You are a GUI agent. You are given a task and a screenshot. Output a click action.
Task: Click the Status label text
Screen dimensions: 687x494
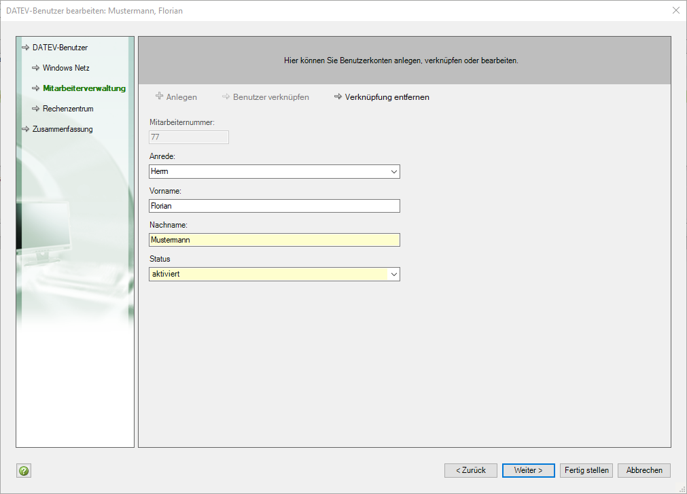(x=160, y=259)
